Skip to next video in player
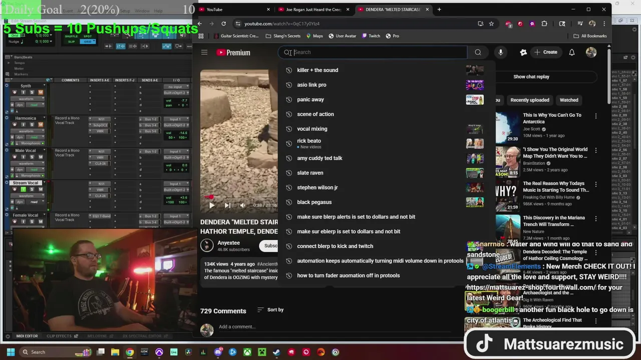The width and height of the screenshot is (641, 360). (227, 205)
